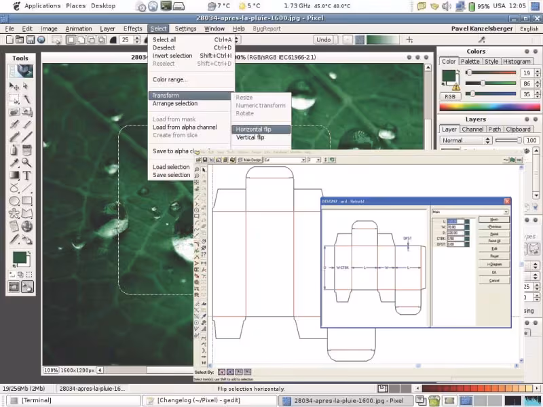Adjust green value 86 stepper
This screenshot has height=407, width=543.
[537, 83]
